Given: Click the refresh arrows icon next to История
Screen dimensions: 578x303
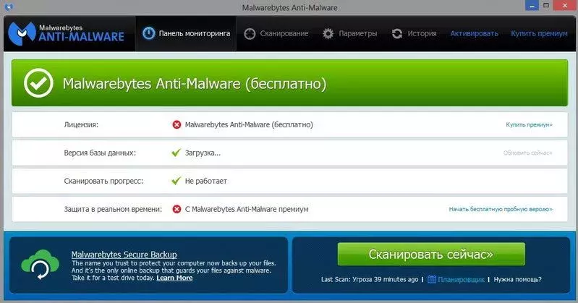Looking at the screenshot, I should click(x=397, y=33).
